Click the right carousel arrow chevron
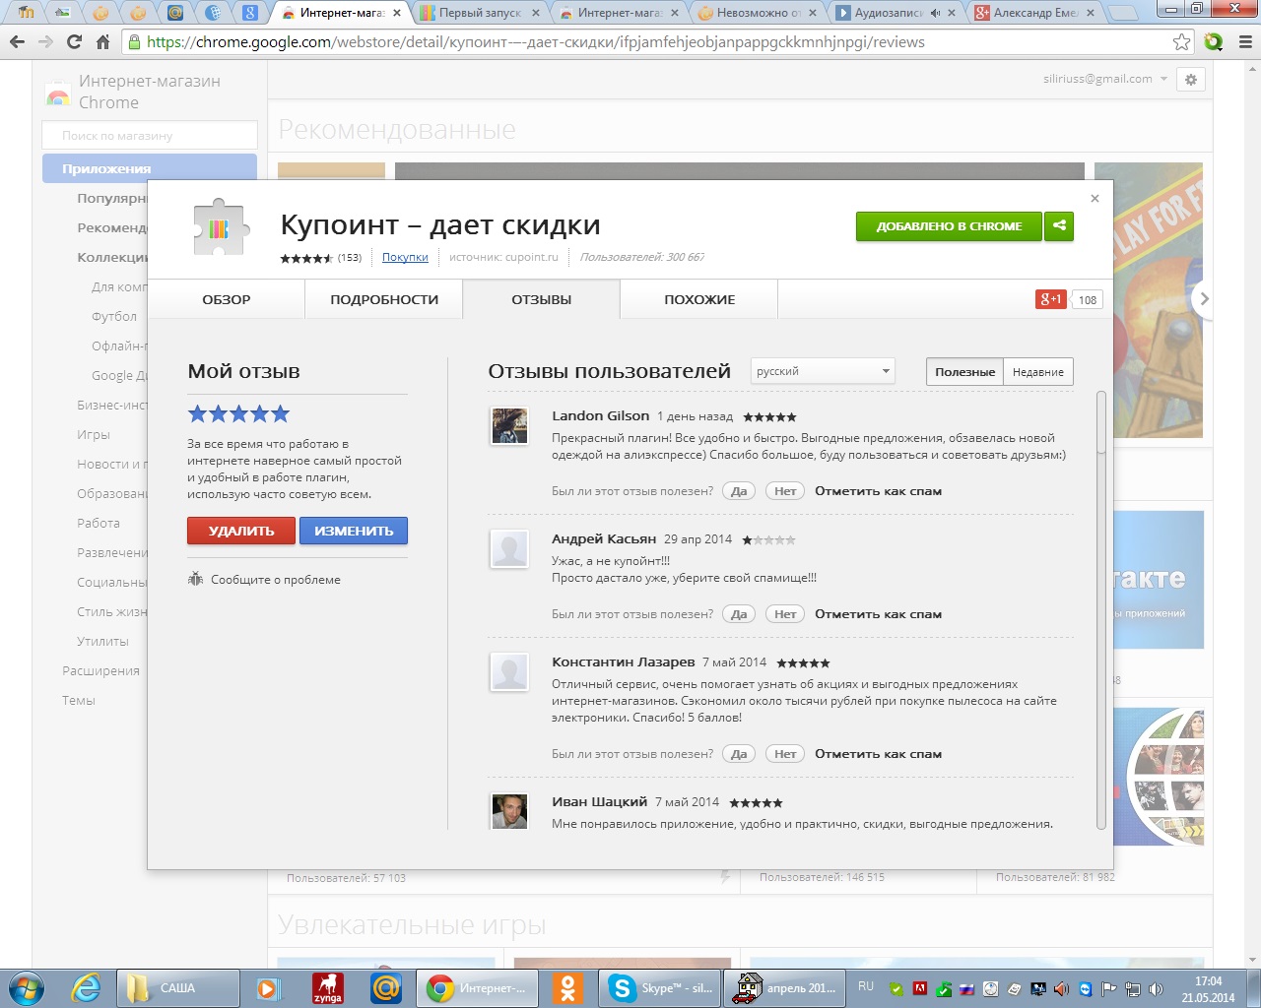This screenshot has height=1008, width=1261. pos(1203,299)
